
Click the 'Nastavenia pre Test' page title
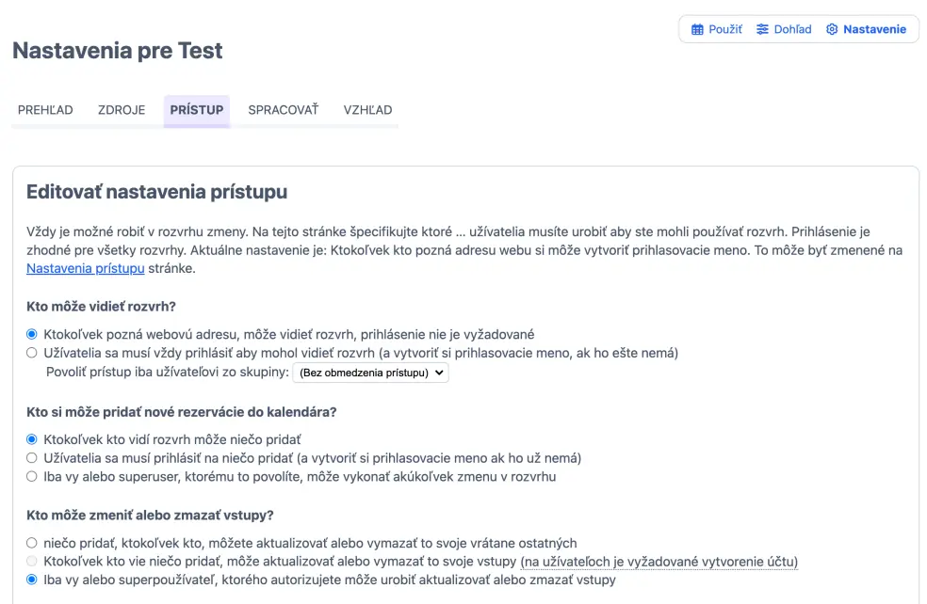click(118, 51)
